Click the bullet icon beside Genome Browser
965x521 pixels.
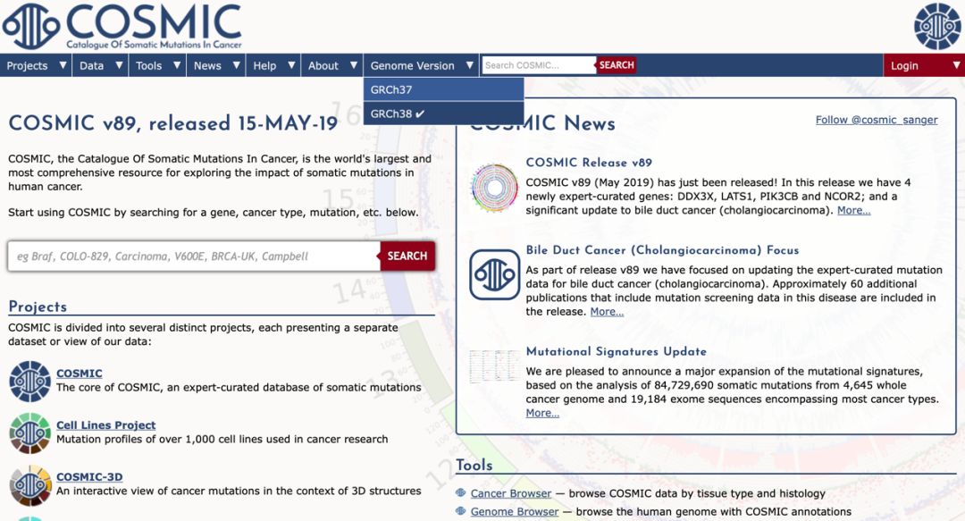pyautogui.click(x=460, y=510)
